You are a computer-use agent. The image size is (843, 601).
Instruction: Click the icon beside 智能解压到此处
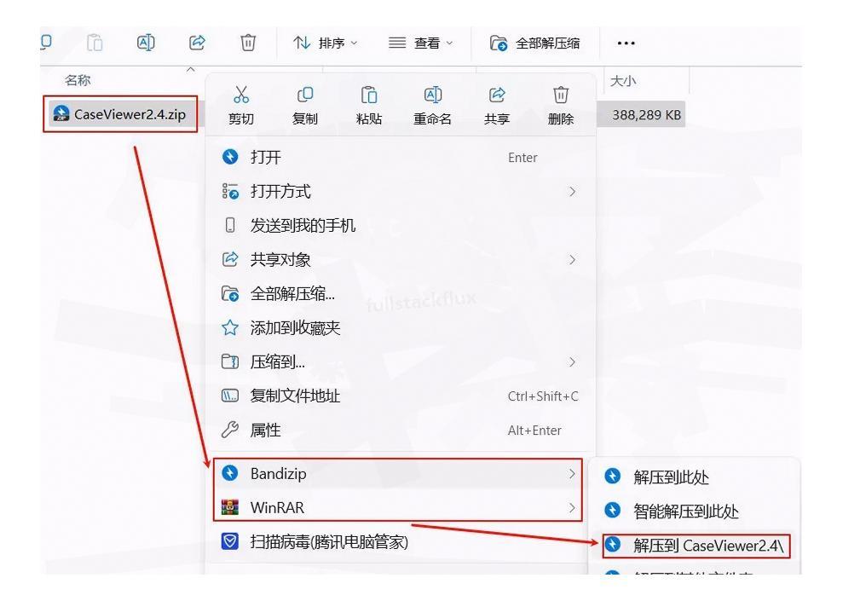tap(612, 510)
